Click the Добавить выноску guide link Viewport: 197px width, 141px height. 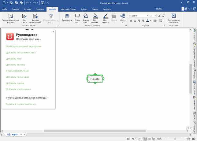pyautogui.click(x=16, y=65)
